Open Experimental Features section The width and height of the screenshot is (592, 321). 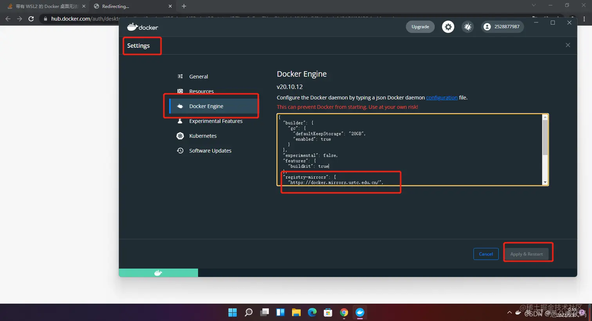pos(216,121)
